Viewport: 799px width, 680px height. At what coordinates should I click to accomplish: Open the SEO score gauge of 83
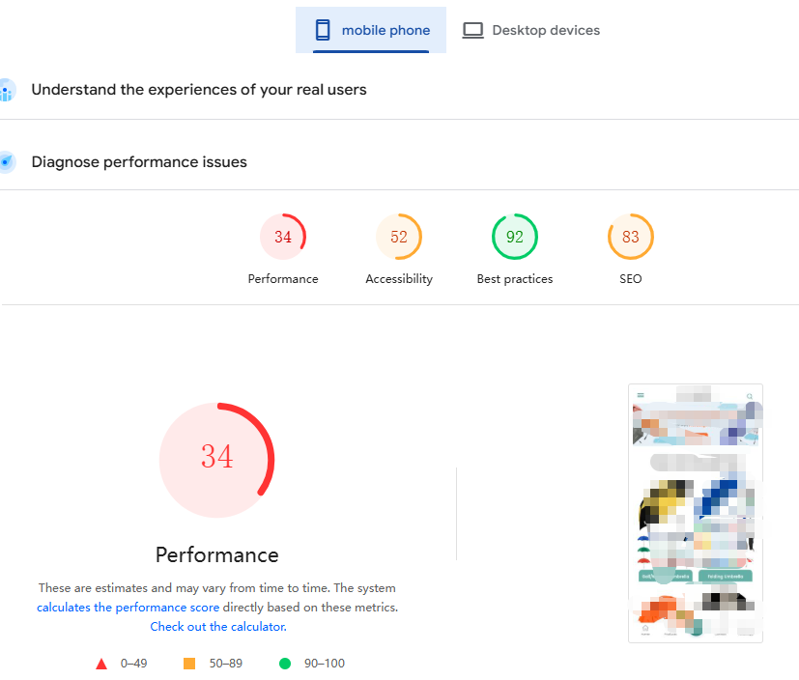(631, 238)
